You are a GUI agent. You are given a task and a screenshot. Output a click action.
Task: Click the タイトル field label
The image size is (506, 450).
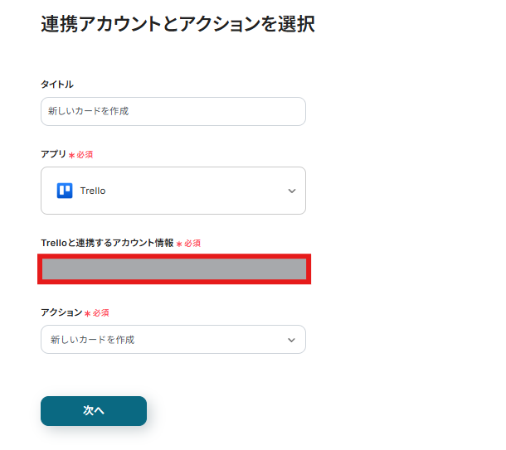pyautogui.click(x=57, y=85)
